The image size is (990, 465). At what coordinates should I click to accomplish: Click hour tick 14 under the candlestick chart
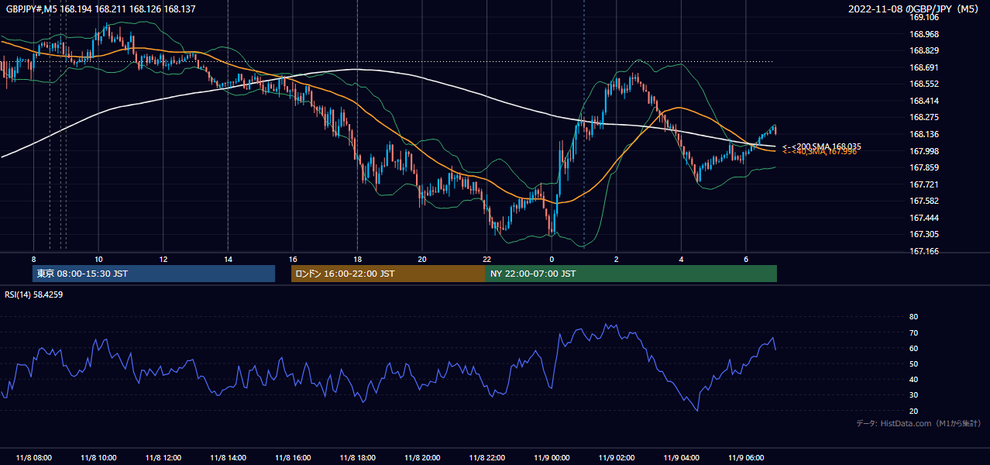(x=228, y=259)
